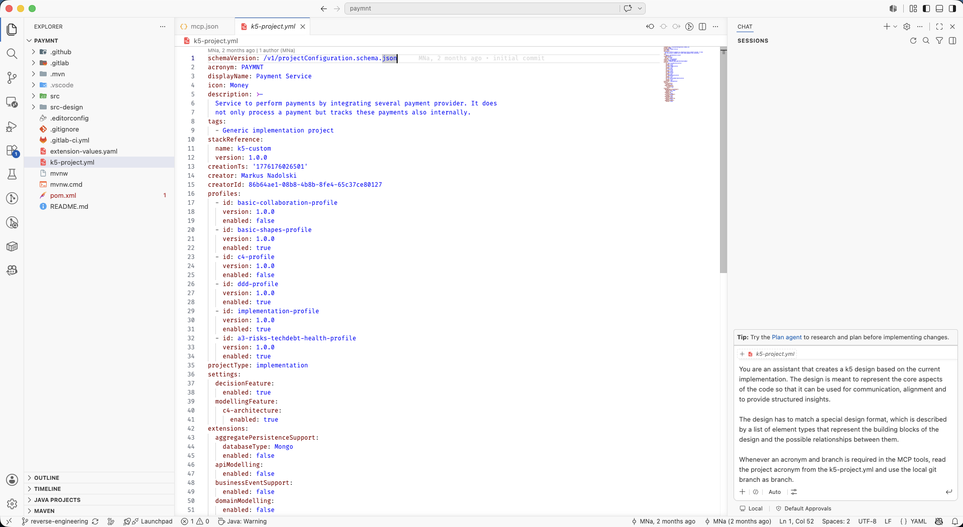
Task: Select the k5-project.yml tab
Action: point(273,27)
